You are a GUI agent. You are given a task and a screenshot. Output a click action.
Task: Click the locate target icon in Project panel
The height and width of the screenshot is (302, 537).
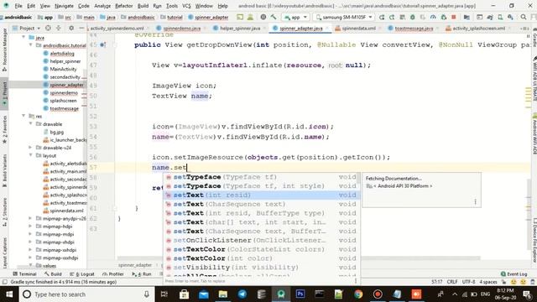tap(48, 28)
